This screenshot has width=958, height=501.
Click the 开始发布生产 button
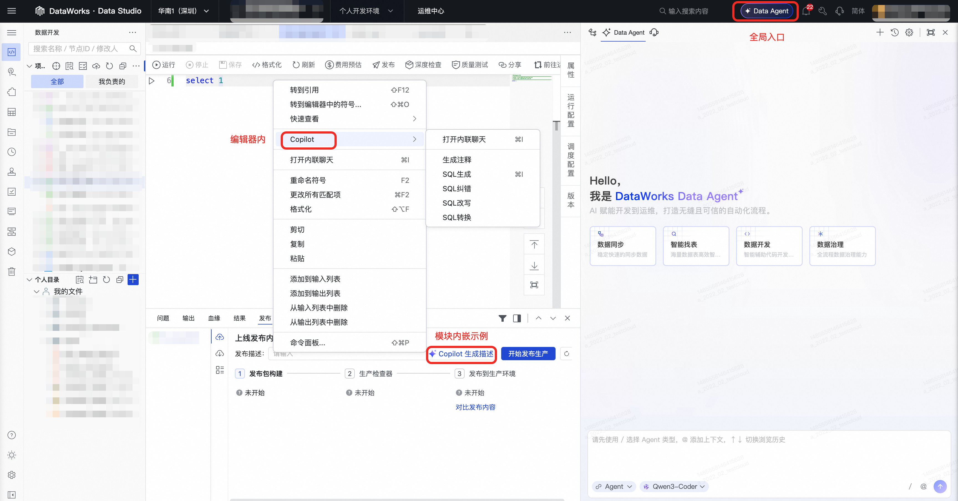528,354
